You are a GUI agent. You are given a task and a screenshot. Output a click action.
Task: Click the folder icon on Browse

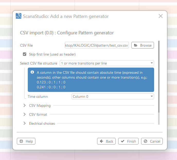(x=136, y=45)
